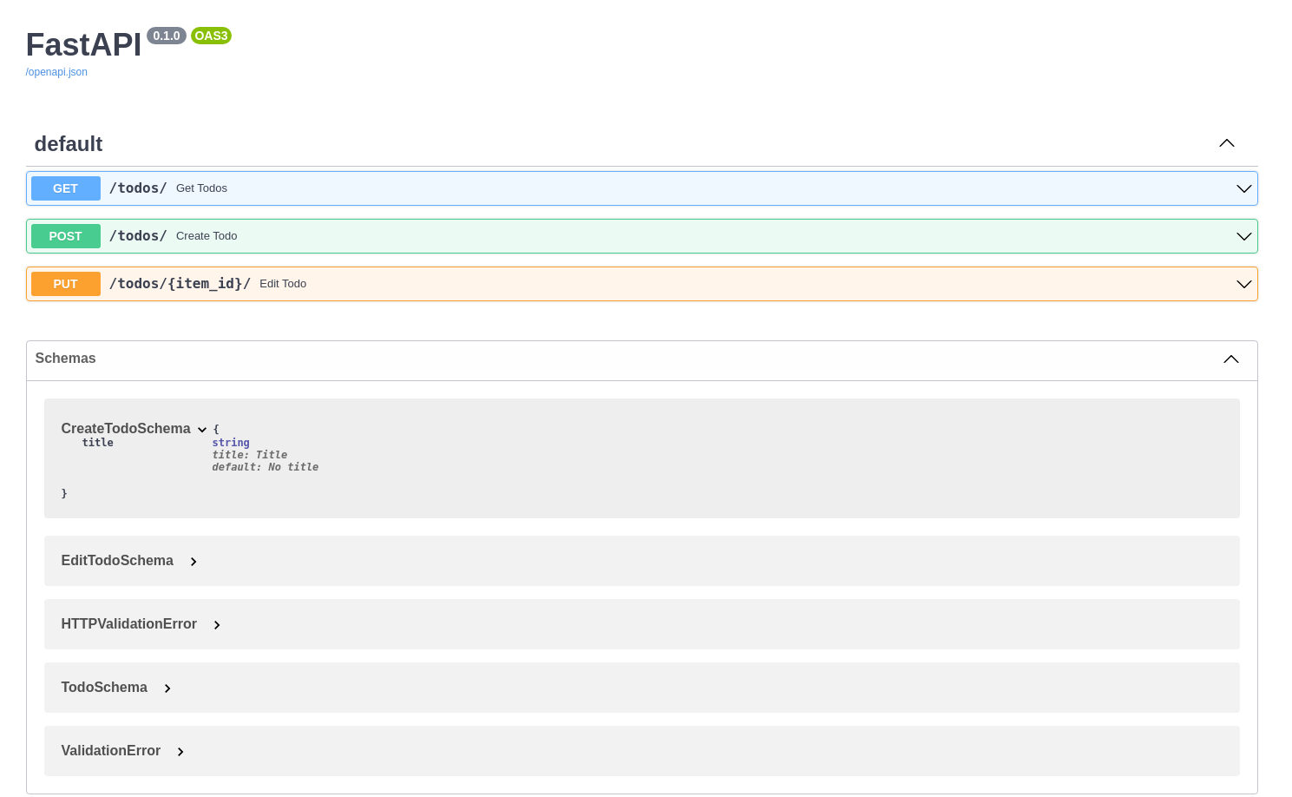Image resolution: width=1292 pixels, height=797 pixels.
Task: Click the 'Get Todos' summary text
Action: click(x=201, y=188)
